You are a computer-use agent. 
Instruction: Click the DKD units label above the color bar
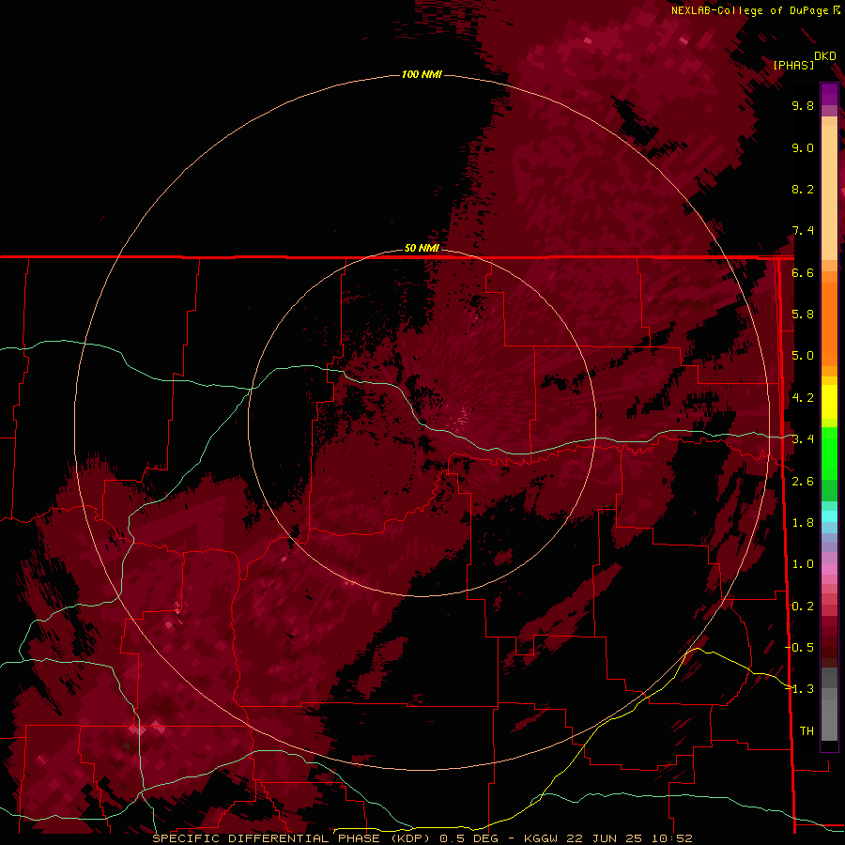tap(825, 56)
